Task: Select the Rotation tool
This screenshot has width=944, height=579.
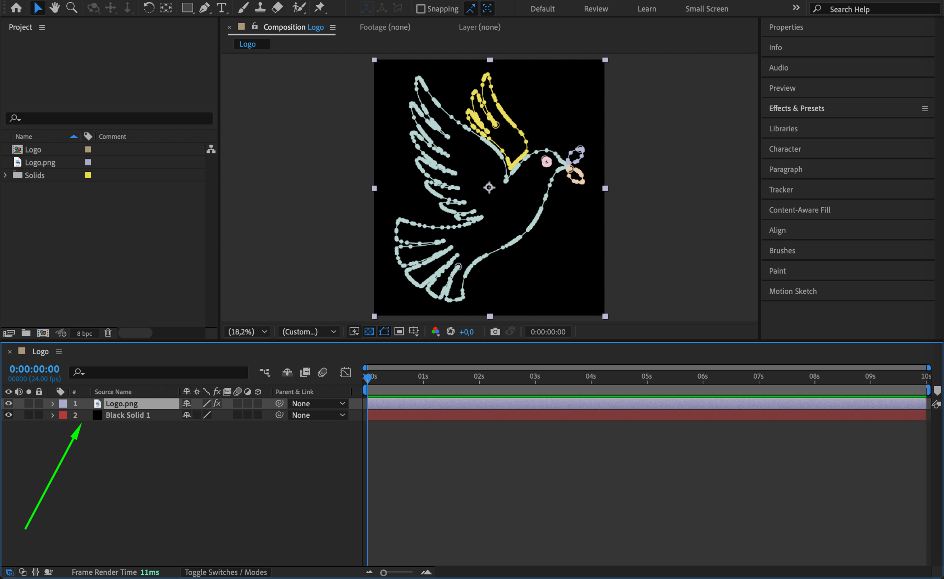Action: click(x=148, y=8)
